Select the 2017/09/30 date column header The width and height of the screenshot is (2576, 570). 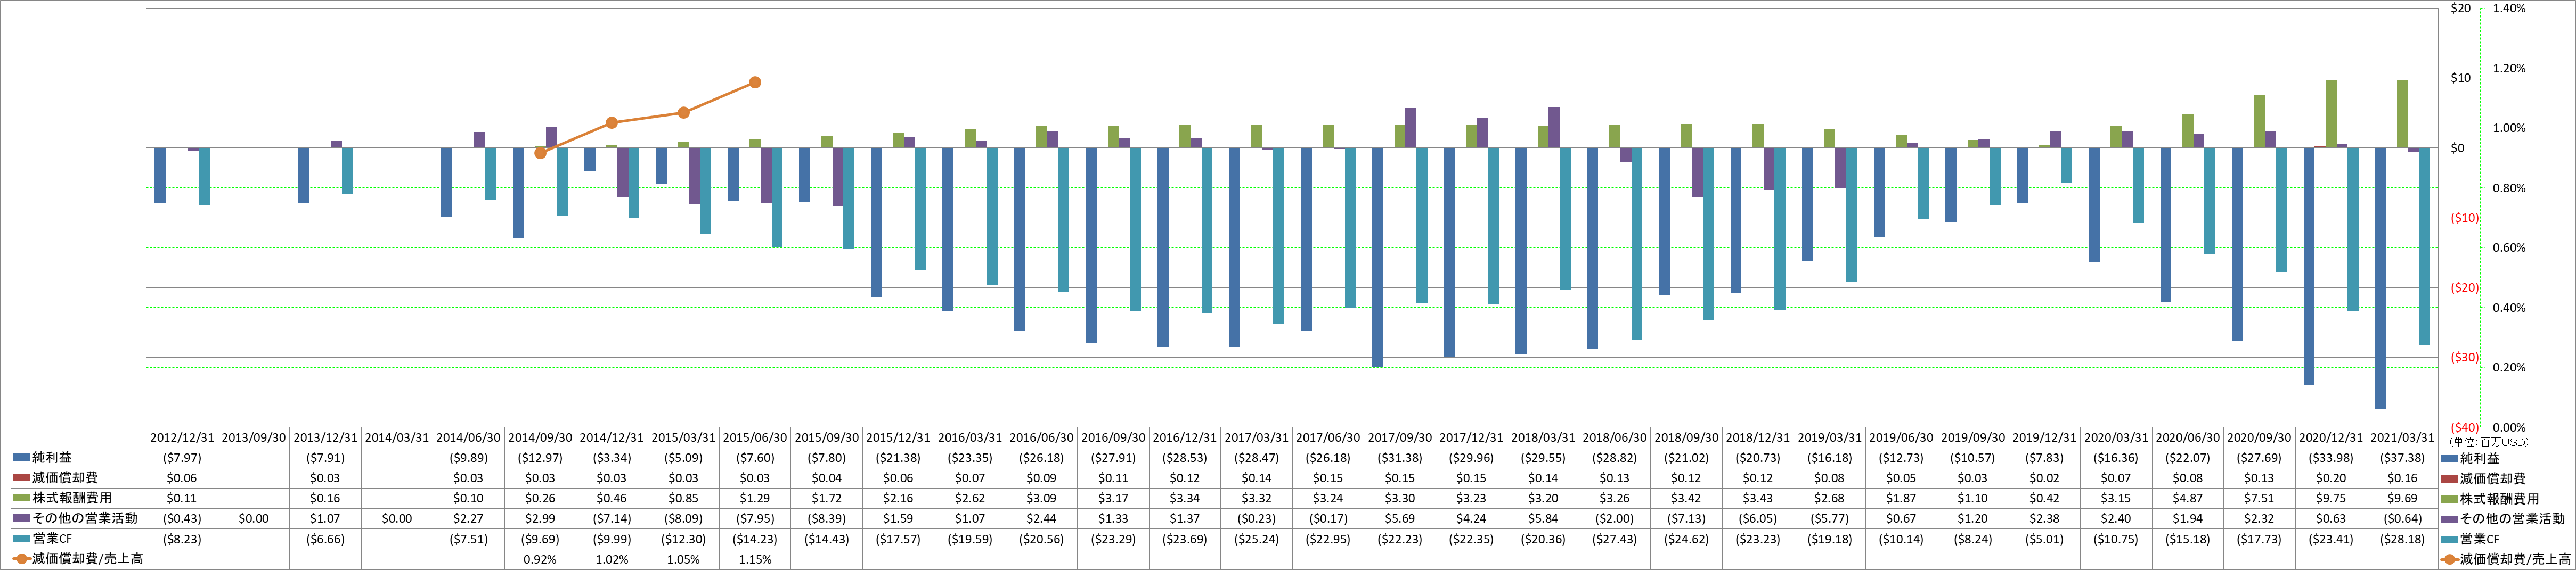tap(1400, 438)
